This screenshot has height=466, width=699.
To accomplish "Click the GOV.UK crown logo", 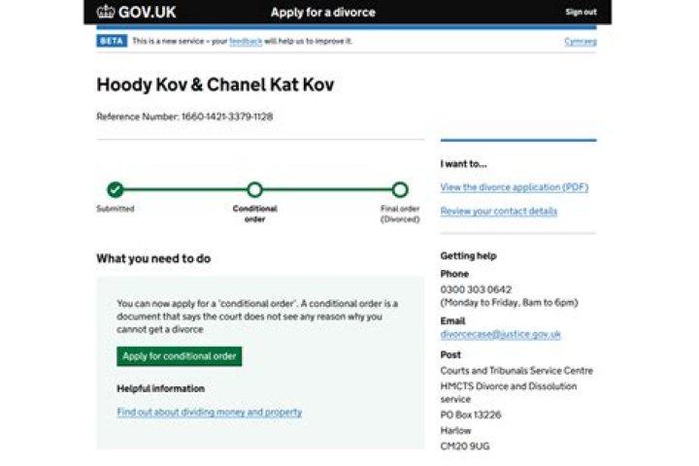I will coord(106,13).
